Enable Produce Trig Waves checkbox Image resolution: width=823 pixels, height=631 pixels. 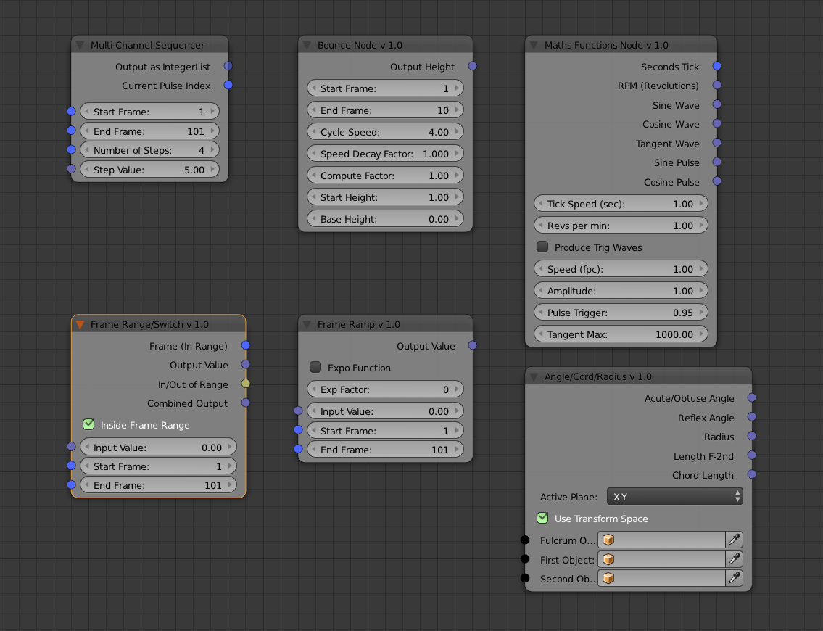click(x=542, y=247)
